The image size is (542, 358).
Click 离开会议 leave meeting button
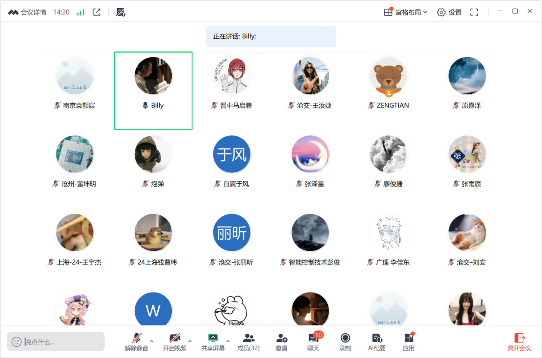pos(519,342)
